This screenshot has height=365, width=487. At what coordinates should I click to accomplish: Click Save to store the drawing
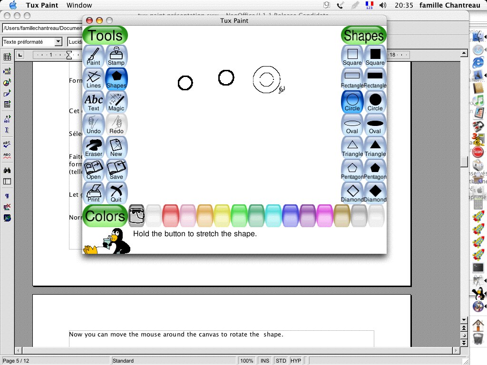coord(117,170)
